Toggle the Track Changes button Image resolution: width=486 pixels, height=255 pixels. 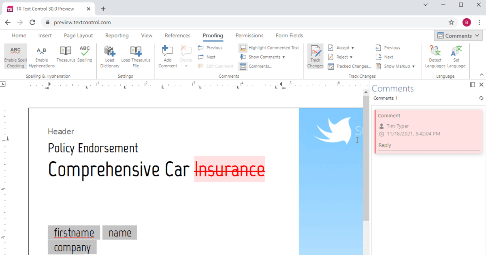click(x=315, y=56)
